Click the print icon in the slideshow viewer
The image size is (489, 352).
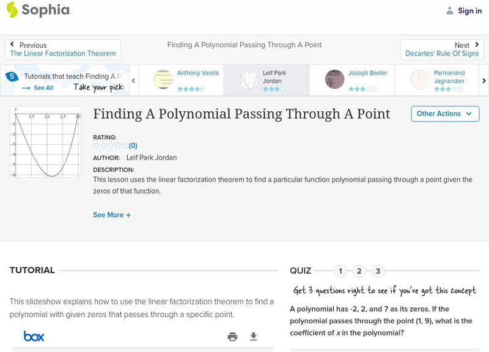232,336
